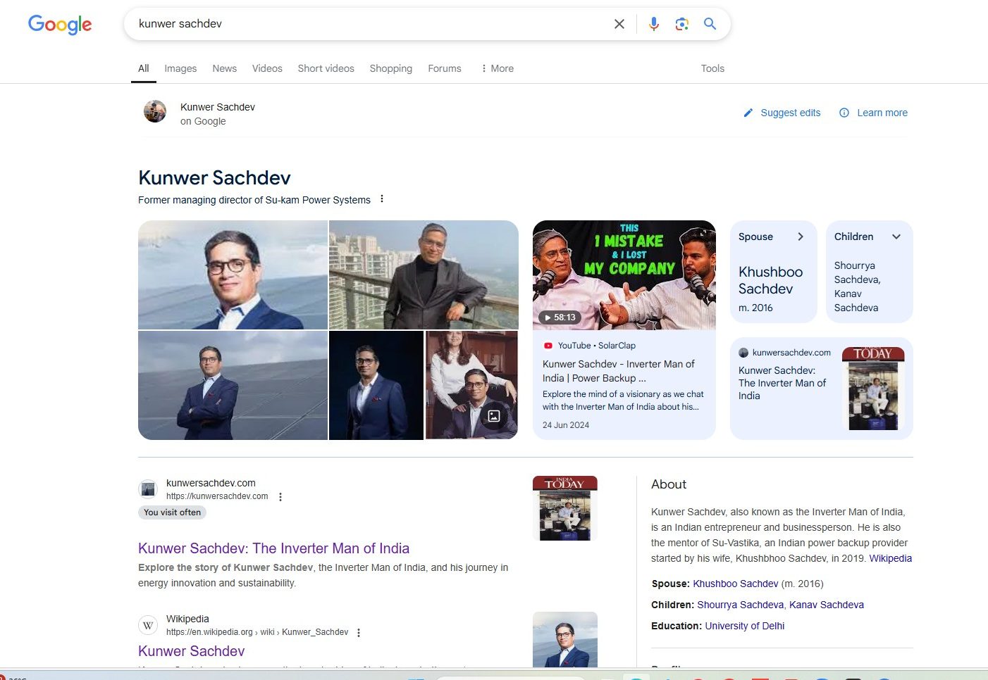
Task: Open three-dot menu for kunwersachdev.com result
Action: coord(280,497)
